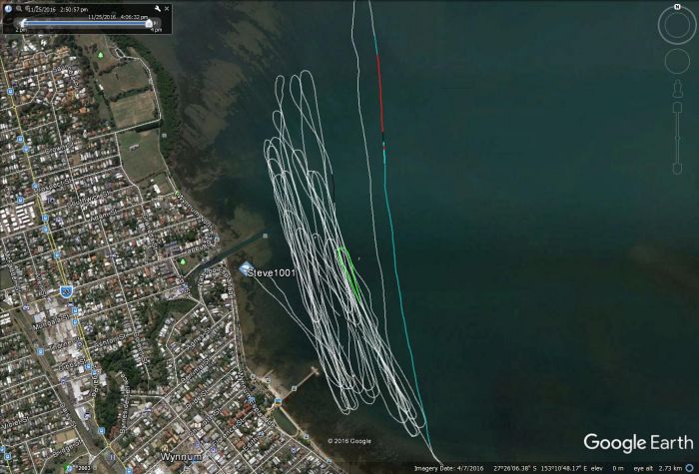Click the Steve1001 placemark label

point(273,272)
